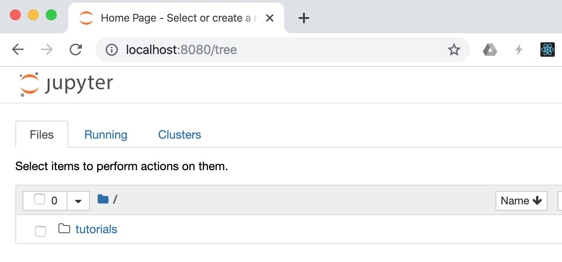562x262 pixels.
Task: Click the bookmark star in address bar
Action: [x=455, y=50]
